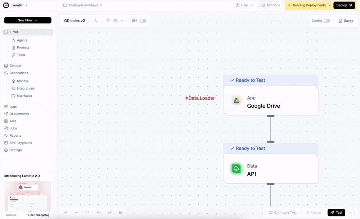Open the three-dots more options menu
The height and width of the screenshot is (219, 360).
coord(123,20)
